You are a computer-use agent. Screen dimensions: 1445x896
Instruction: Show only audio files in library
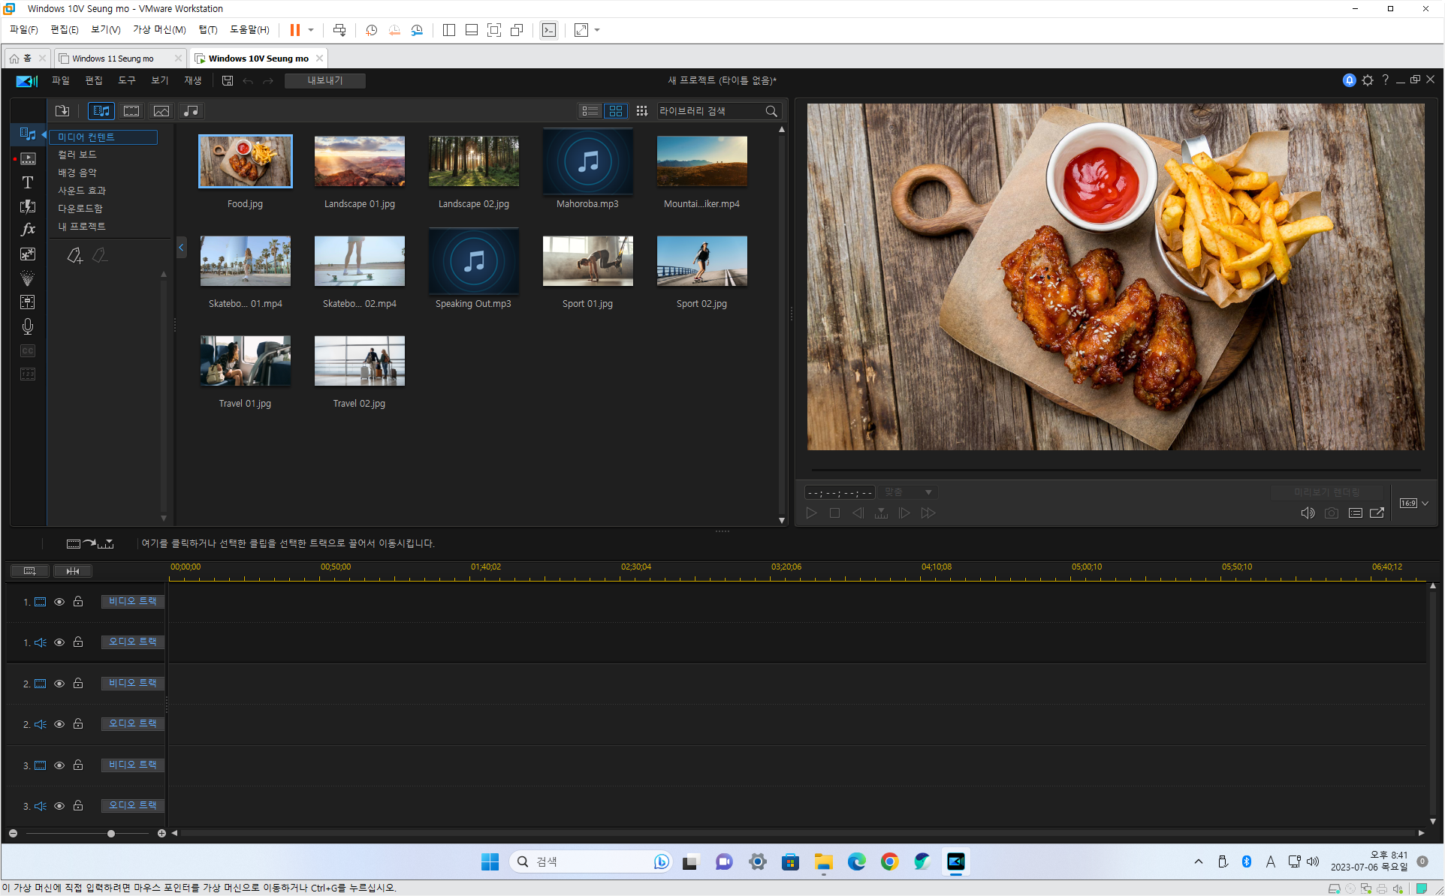[191, 111]
